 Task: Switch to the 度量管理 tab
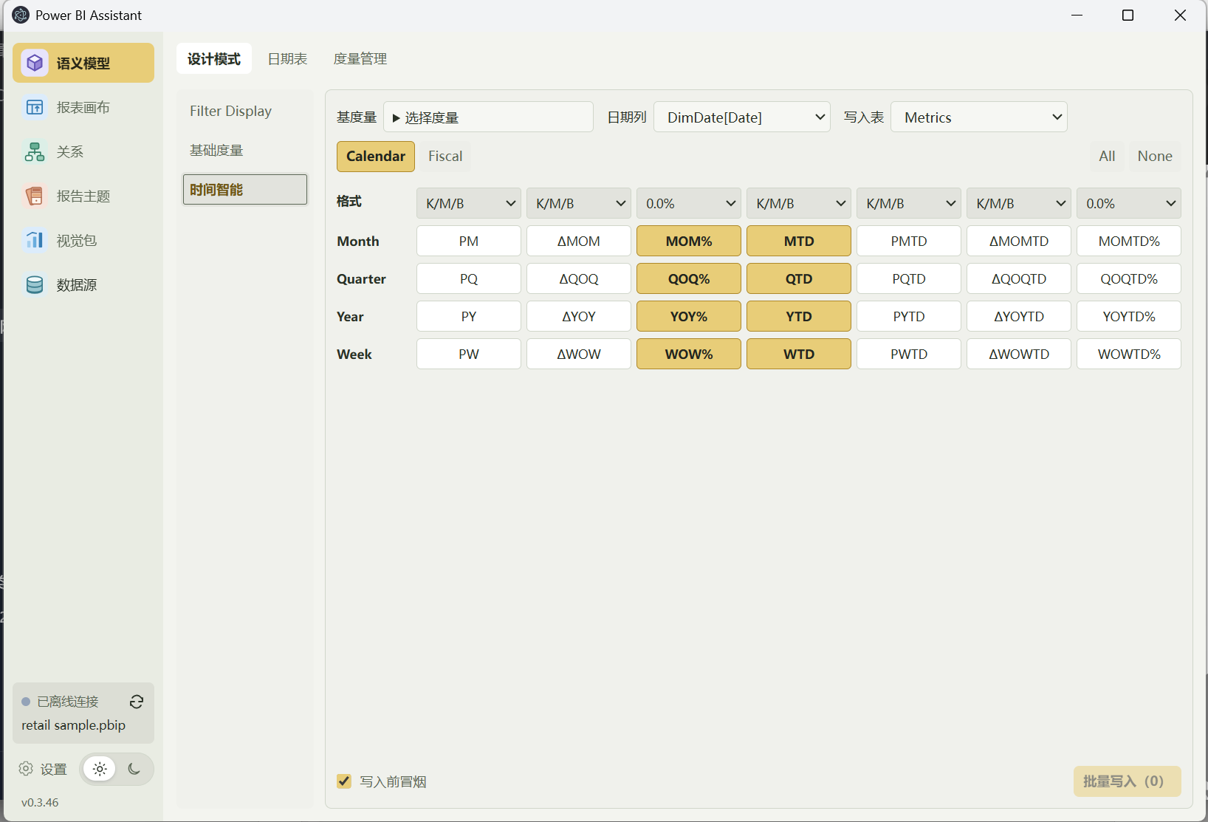360,58
